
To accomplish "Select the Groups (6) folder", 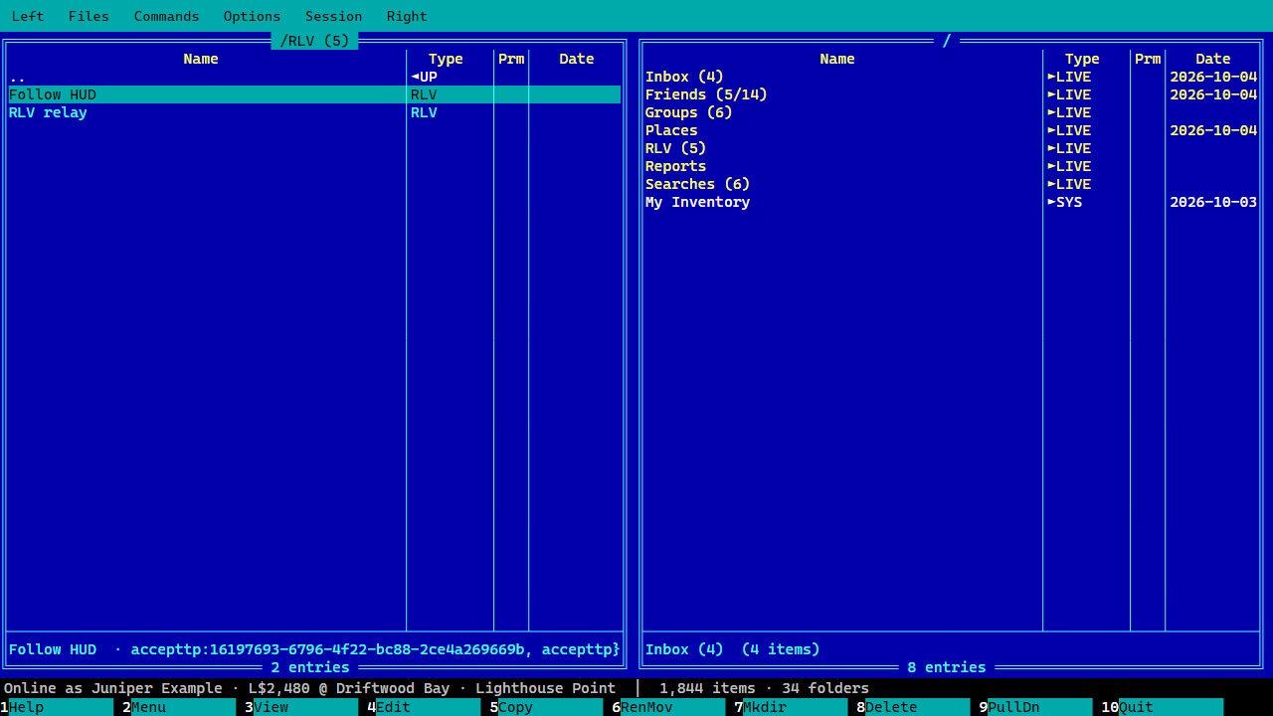I will [951, 112].
